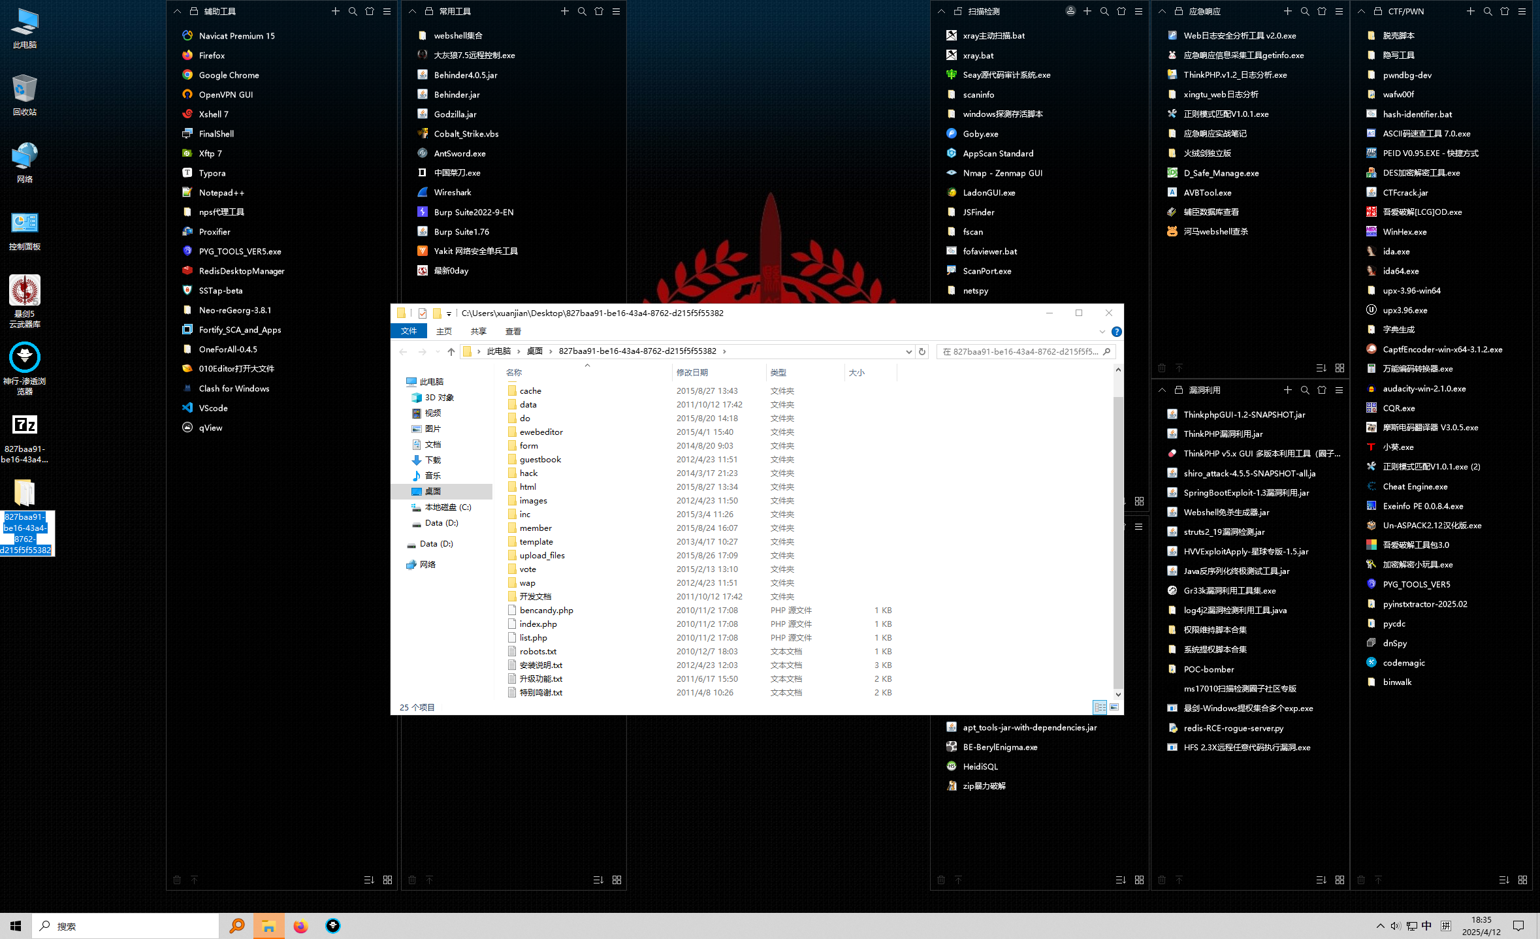Viewport: 1540px width, 939px height.
Task: Select the upload_files folder
Action: (542, 555)
